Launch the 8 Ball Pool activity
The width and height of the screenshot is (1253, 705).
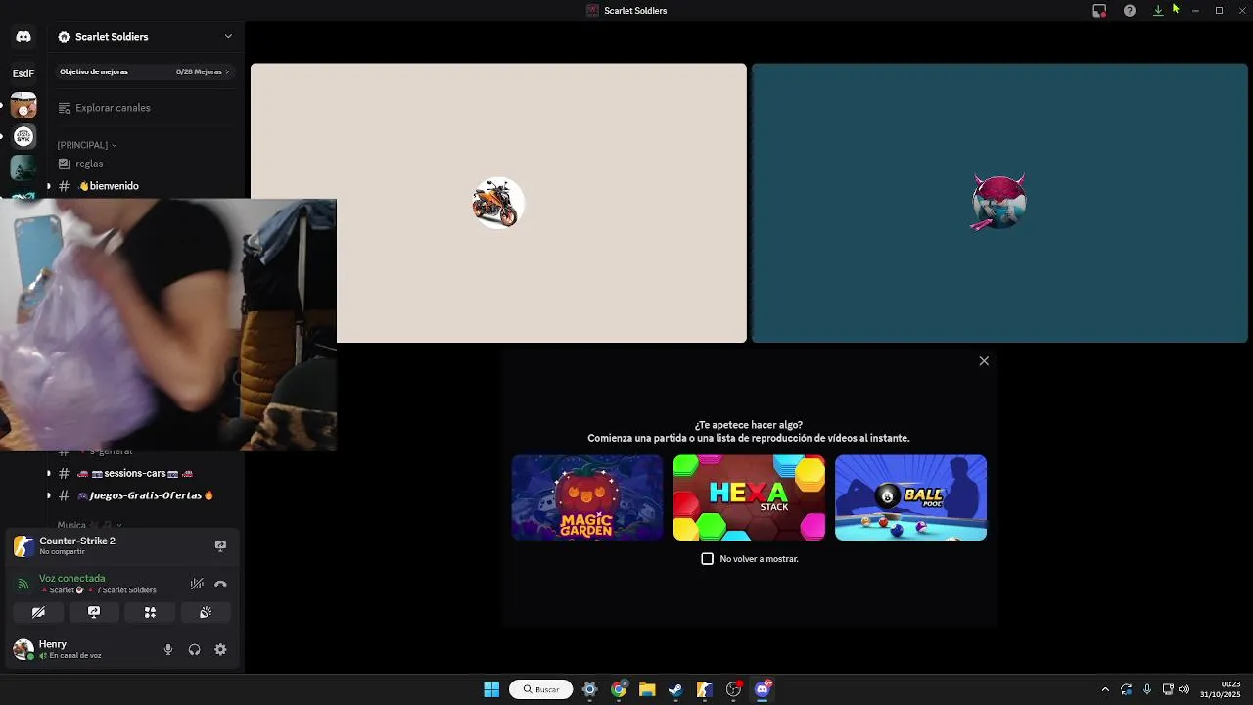(x=910, y=497)
